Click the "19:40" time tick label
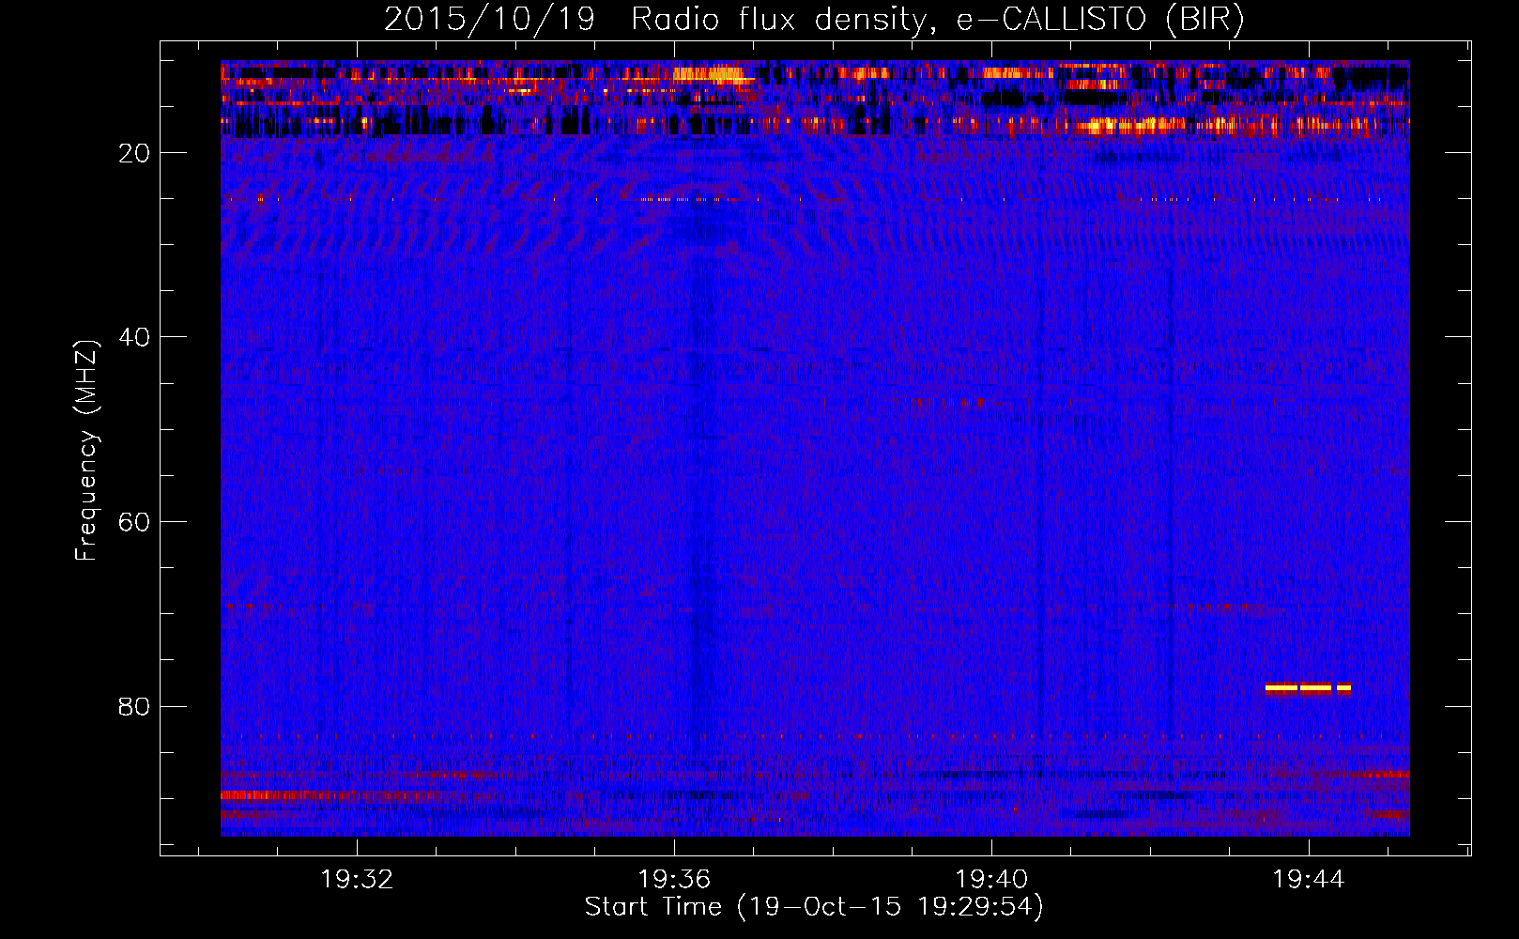1519x939 pixels. [991, 880]
